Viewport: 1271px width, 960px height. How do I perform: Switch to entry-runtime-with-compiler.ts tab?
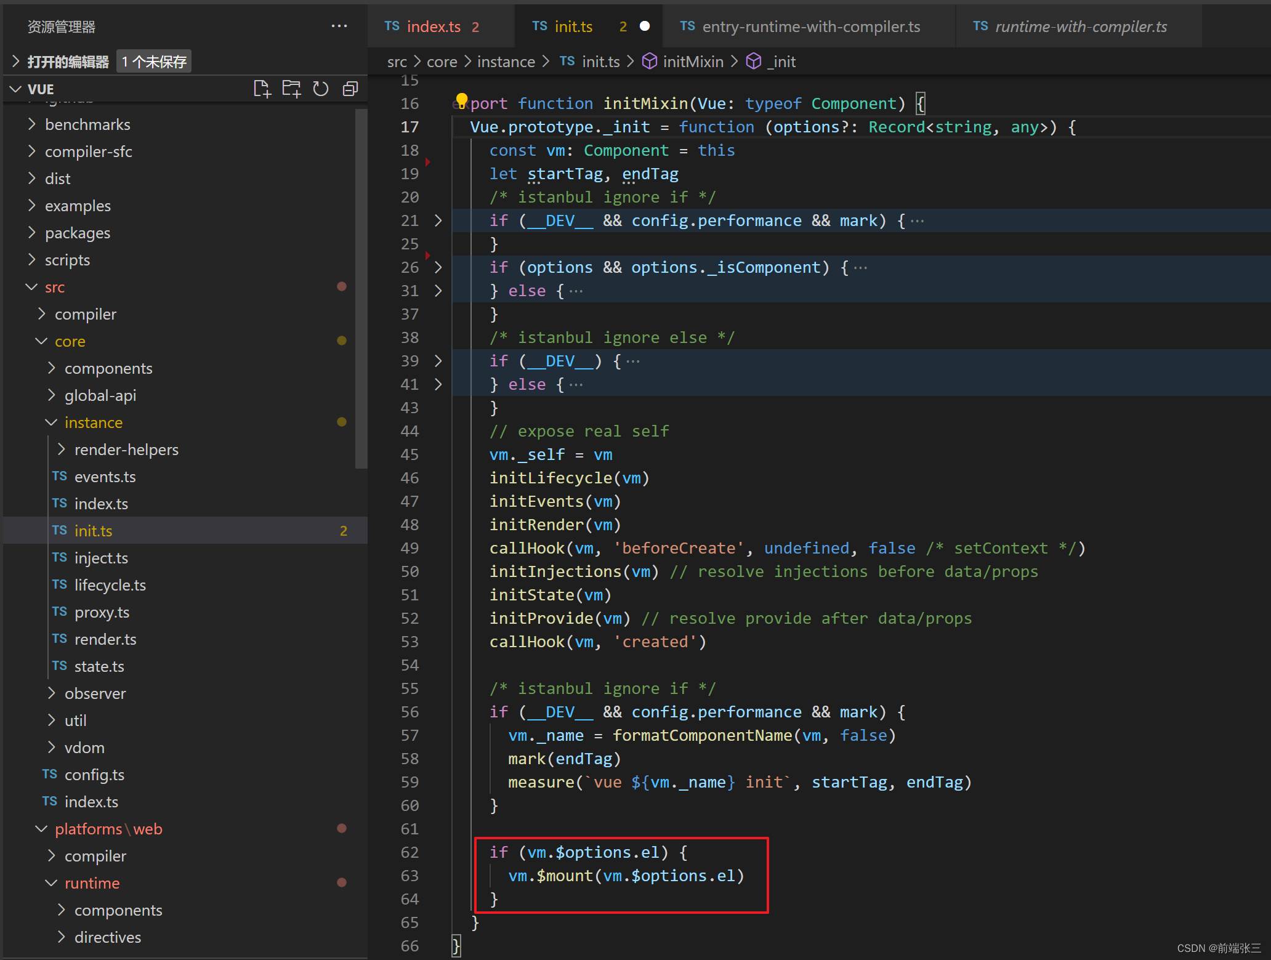pyautogui.click(x=810, y=26)
